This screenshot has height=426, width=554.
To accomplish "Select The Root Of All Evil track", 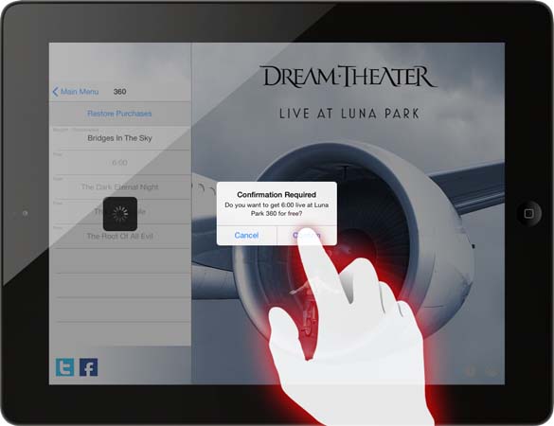I will click(x=119, y=236).
